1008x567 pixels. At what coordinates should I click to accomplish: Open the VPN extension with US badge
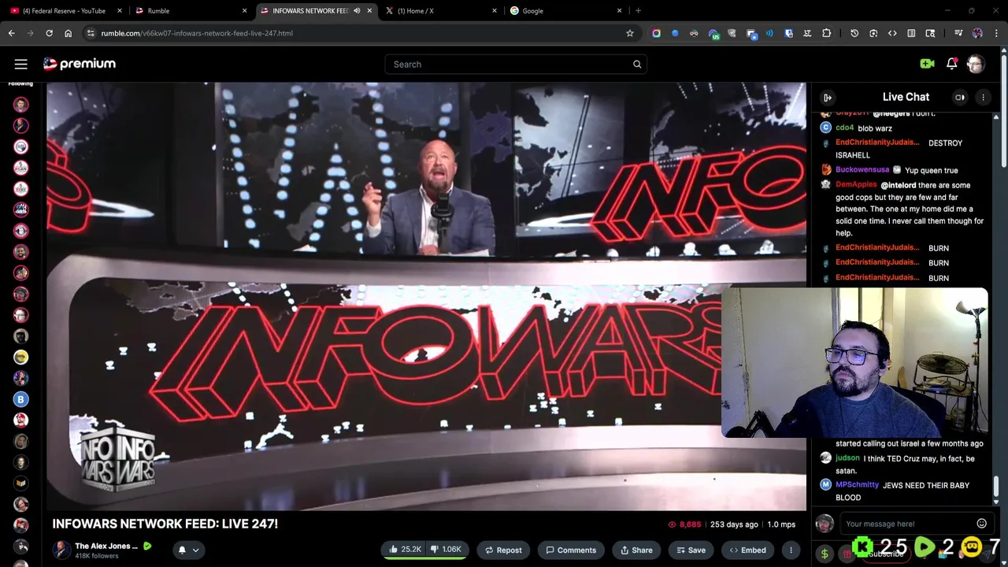coord(713,33)
